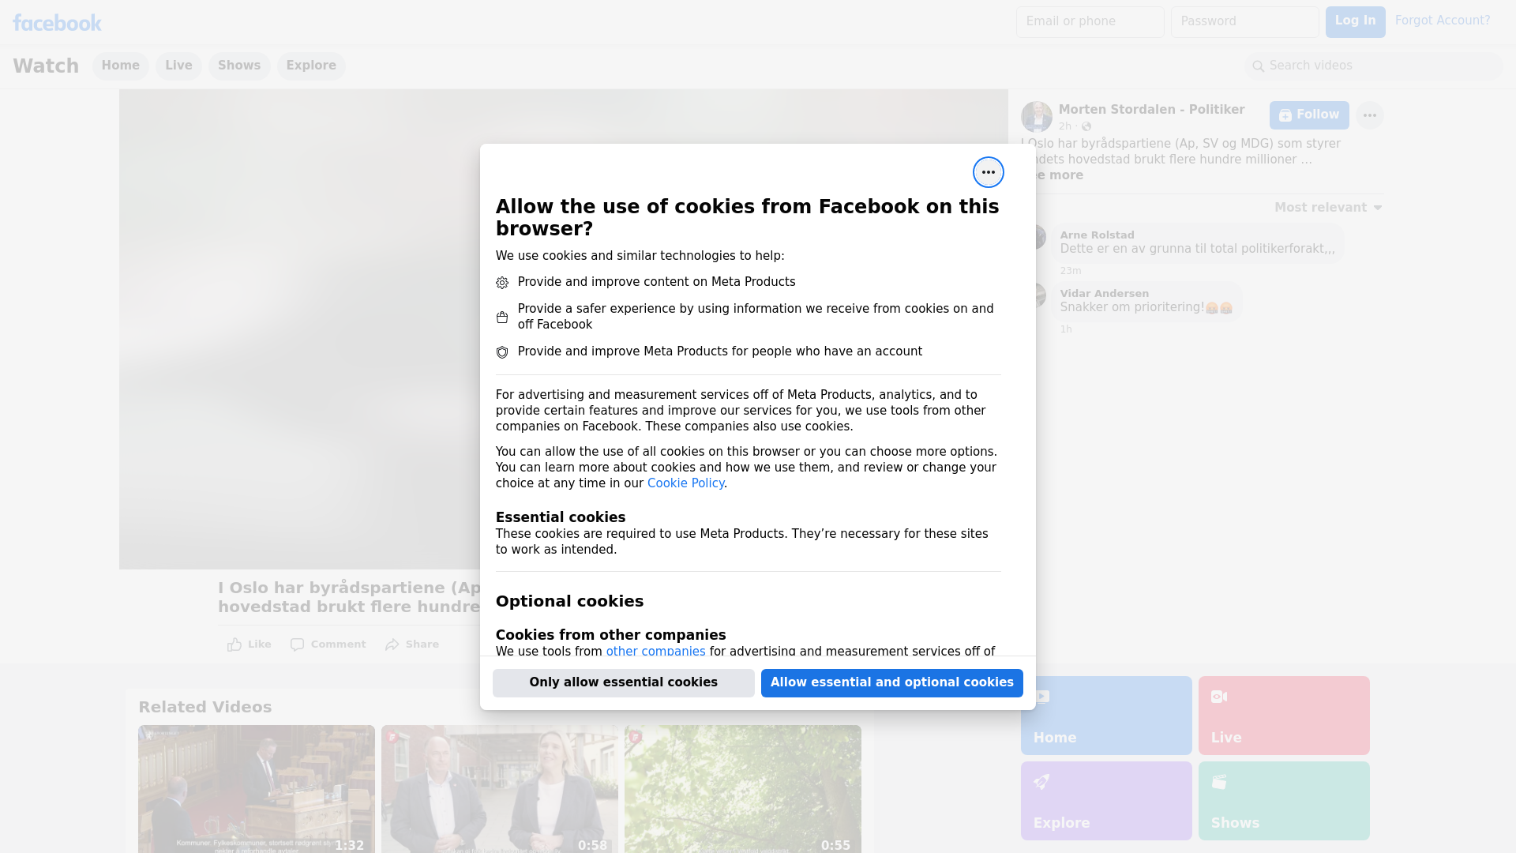Click the 2h post timestamp

[1065, 126]
